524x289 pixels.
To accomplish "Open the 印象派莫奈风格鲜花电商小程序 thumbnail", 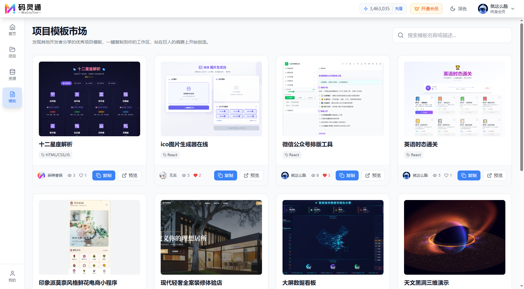I will pos(90,237).
